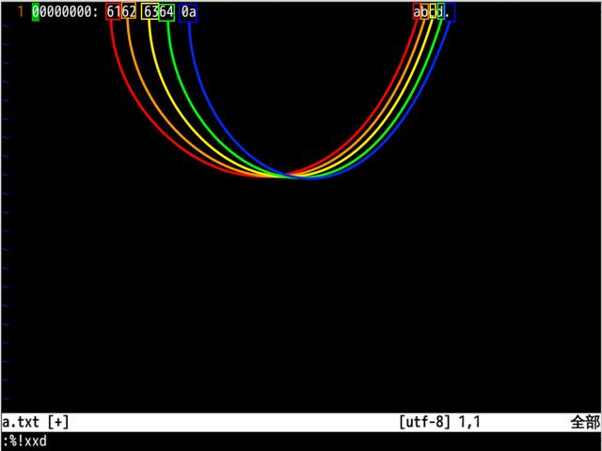Click the [+] modified indicator
The height and width of the screenshot is (451, 602).
(58, 422)
